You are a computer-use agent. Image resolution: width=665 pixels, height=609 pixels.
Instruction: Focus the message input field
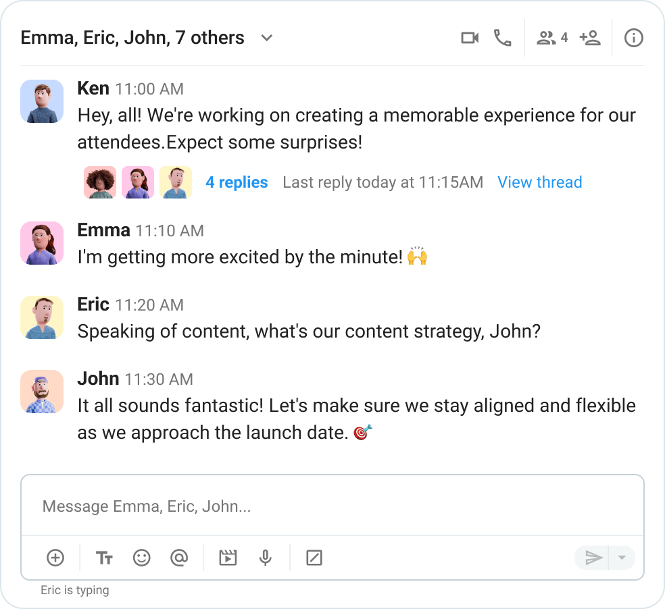pyautogui.click(x=331, y=505)
